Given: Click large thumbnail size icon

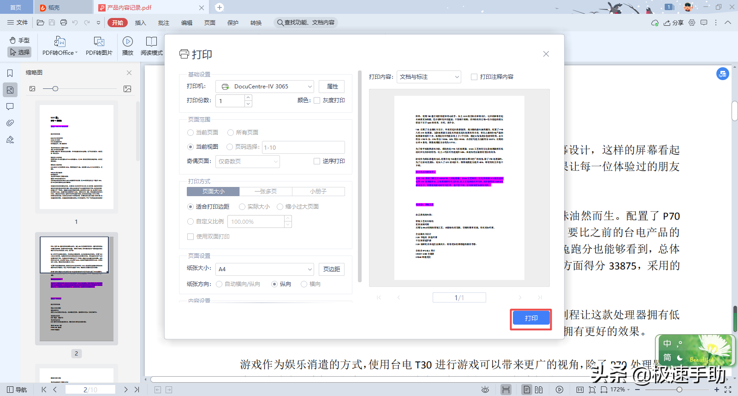Looking at the screenshot, I should (x=127, y=89).
